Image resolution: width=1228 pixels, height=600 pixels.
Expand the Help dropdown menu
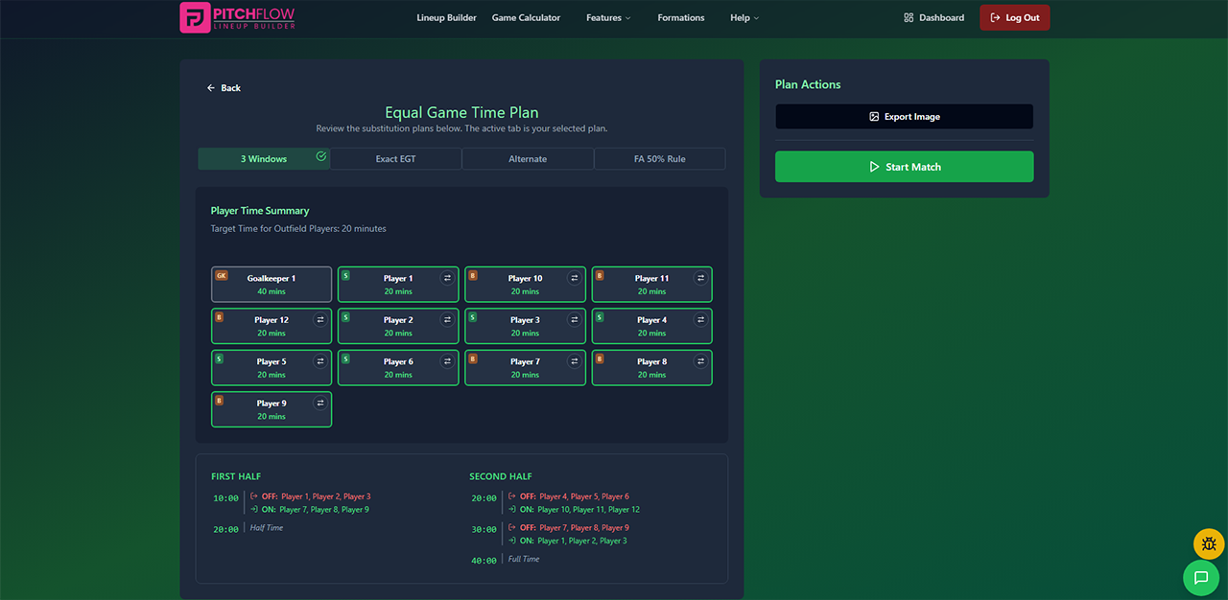pos(744,18)
